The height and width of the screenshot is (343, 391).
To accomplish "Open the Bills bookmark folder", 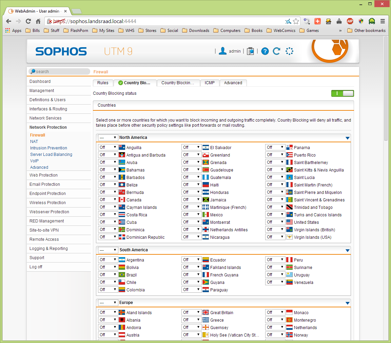I will pos(33,31).
